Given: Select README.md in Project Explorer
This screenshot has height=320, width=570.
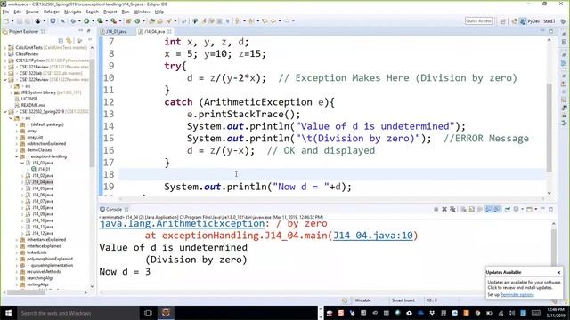Looking at the screenshot, I should (32, 105).
